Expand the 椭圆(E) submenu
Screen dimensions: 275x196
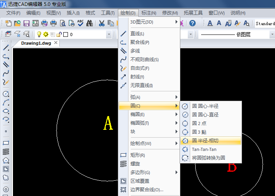[x=149, y=114]
